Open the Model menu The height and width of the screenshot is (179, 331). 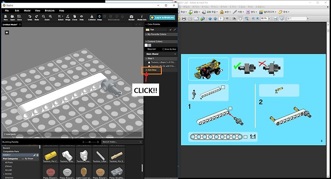(x=27, y=11)
